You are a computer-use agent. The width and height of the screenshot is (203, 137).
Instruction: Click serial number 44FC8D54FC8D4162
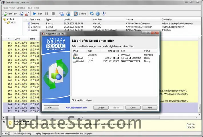click(x=131, y=58)
